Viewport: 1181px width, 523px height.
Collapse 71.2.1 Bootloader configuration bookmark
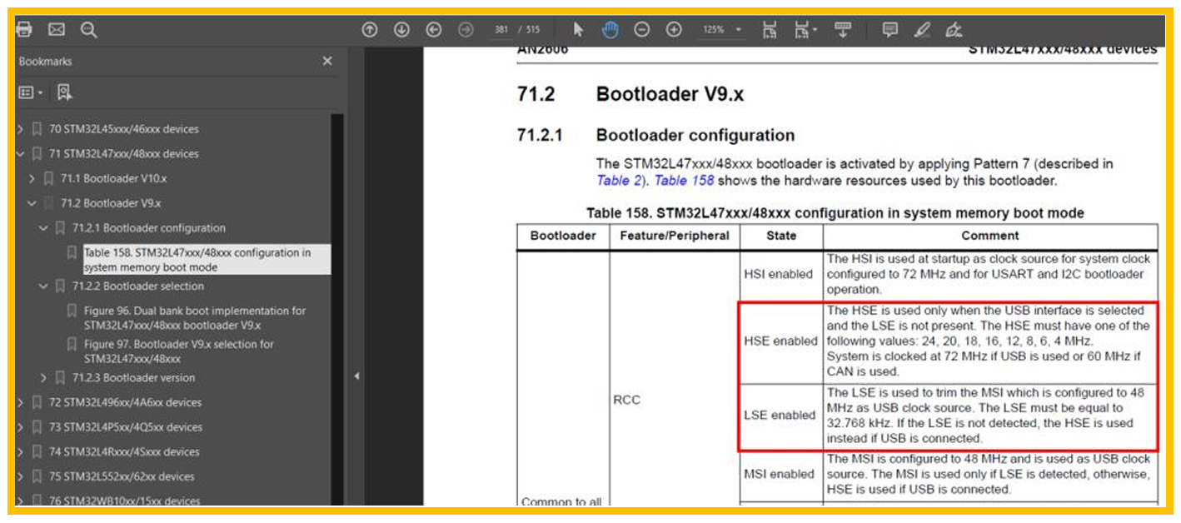[x=44, y=228]
